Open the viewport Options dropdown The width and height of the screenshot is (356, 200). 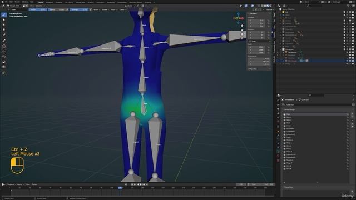(269, 9)
